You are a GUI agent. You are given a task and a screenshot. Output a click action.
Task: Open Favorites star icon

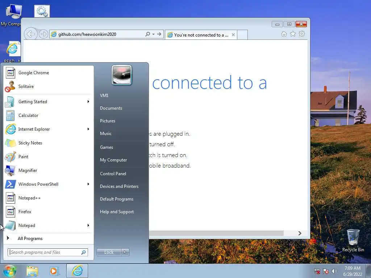tap(293, 34)
